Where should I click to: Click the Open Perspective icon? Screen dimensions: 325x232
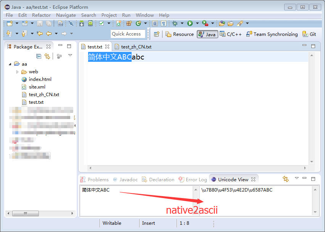point(156,34)
